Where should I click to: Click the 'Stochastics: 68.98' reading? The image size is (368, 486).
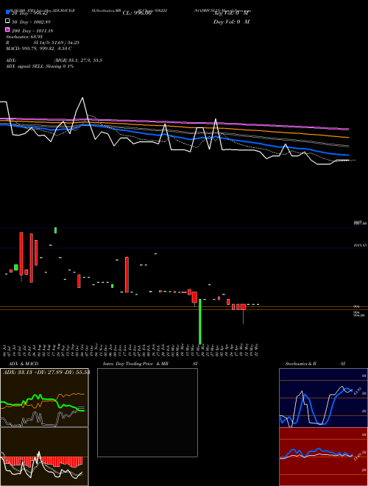24,37
